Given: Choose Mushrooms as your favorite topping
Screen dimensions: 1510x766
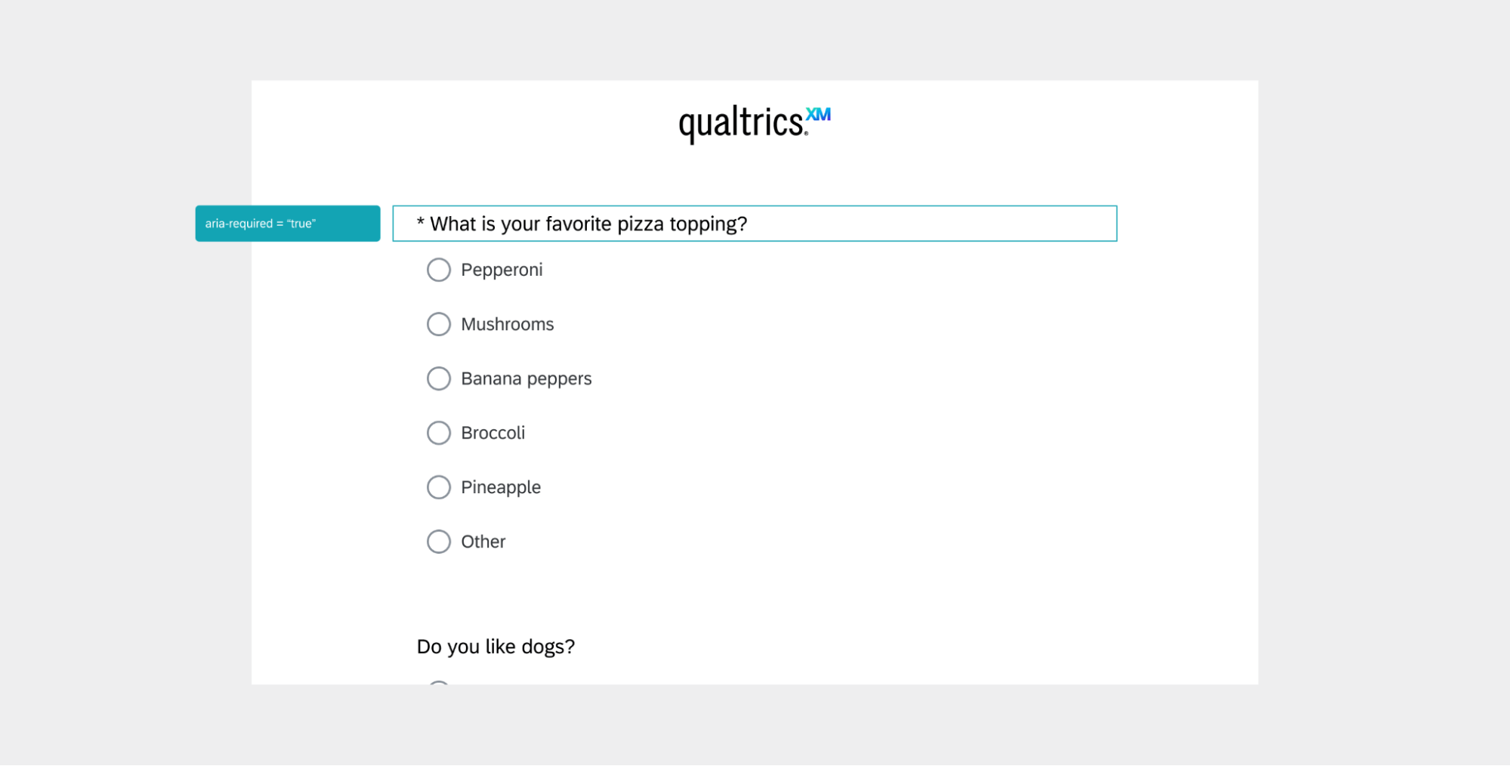Looking at the screenshot, I should [x=439, y=324].
